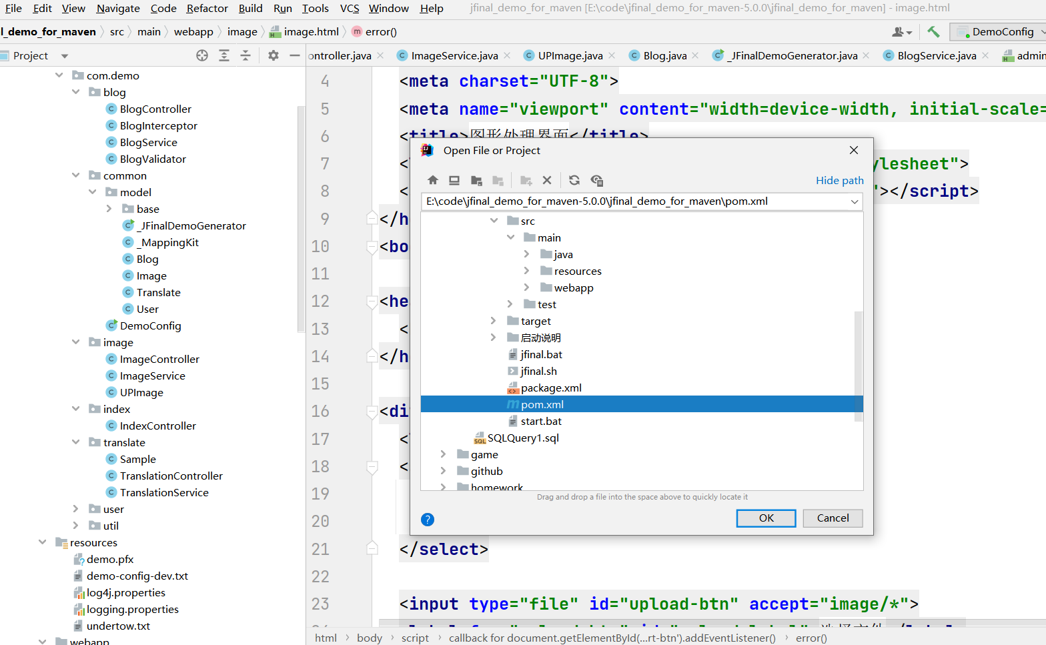Toggle fold marker on line 12
Screen dimensions: 1046x645
tap(372, 301)
